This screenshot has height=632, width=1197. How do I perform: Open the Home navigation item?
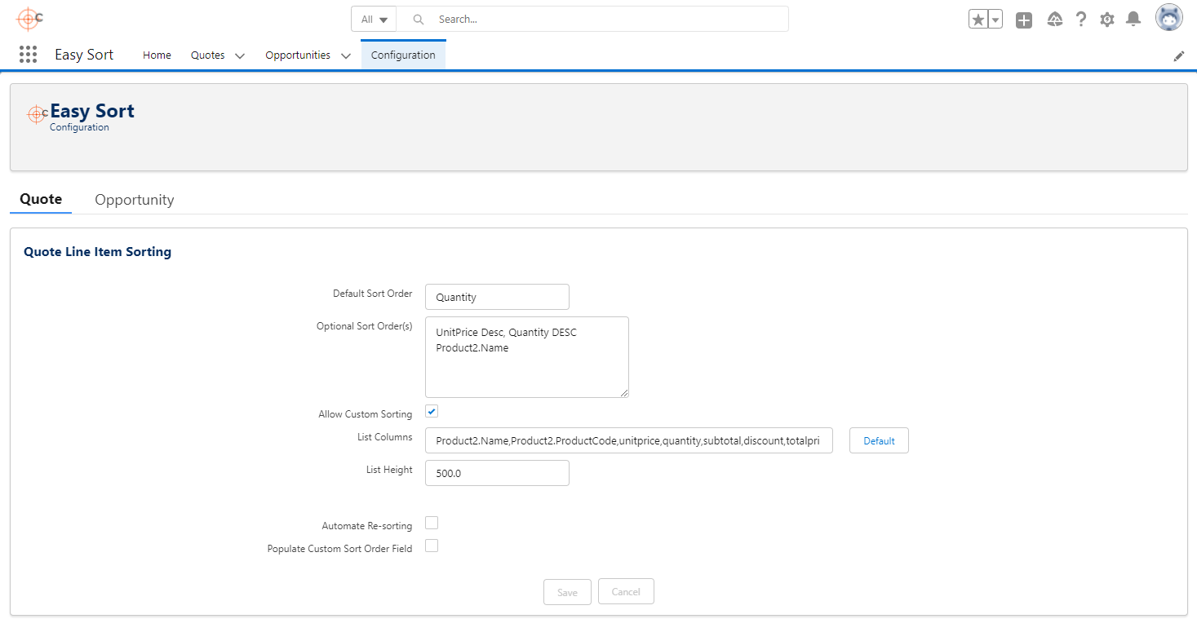[x=157, y=55]
